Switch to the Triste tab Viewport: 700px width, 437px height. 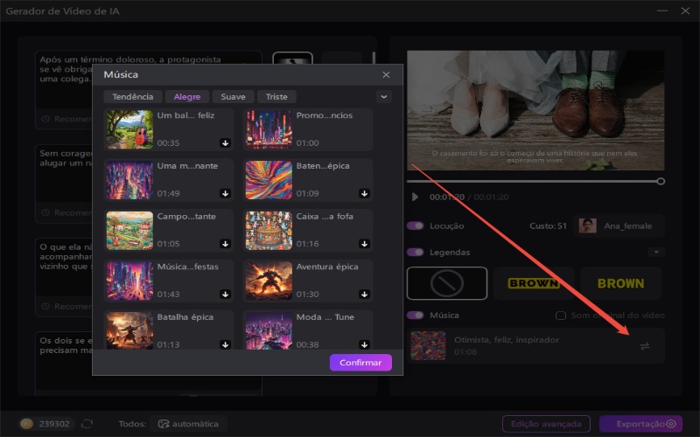coord(276,97)
